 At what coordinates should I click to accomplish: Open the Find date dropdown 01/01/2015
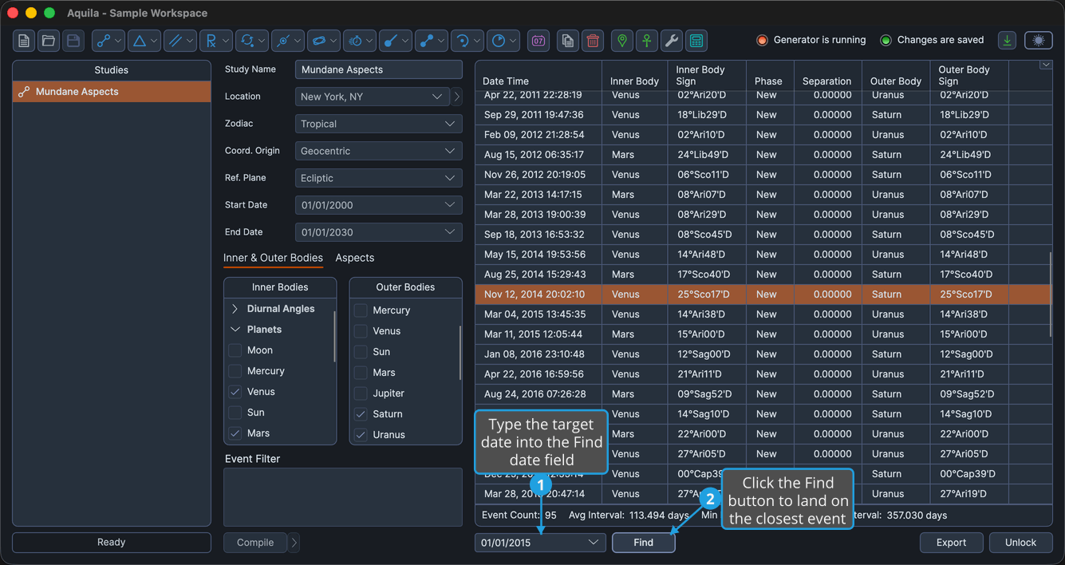(540, 543)
